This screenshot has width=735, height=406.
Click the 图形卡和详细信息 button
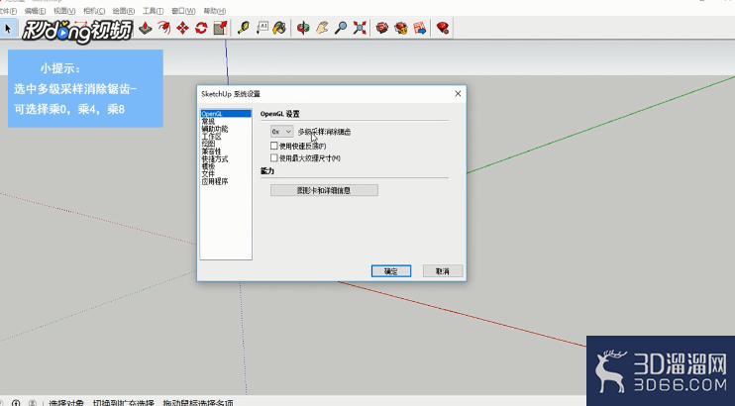click(324, 190)
